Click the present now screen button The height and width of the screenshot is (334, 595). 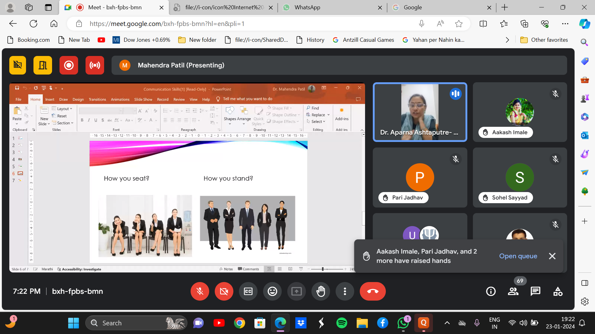297,291
